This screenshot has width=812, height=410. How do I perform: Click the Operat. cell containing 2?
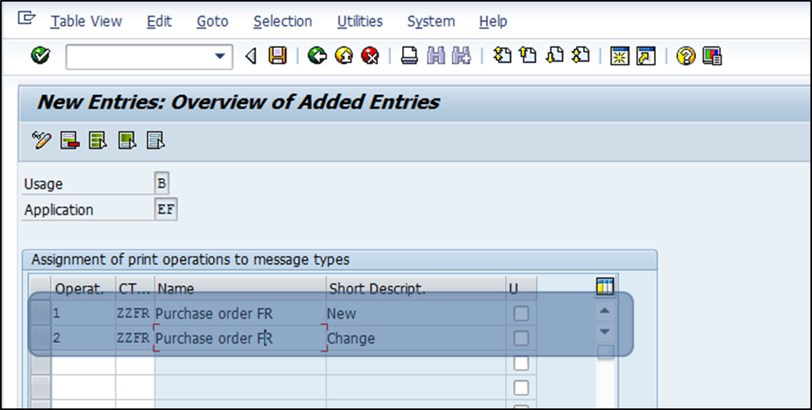point(83,338)
